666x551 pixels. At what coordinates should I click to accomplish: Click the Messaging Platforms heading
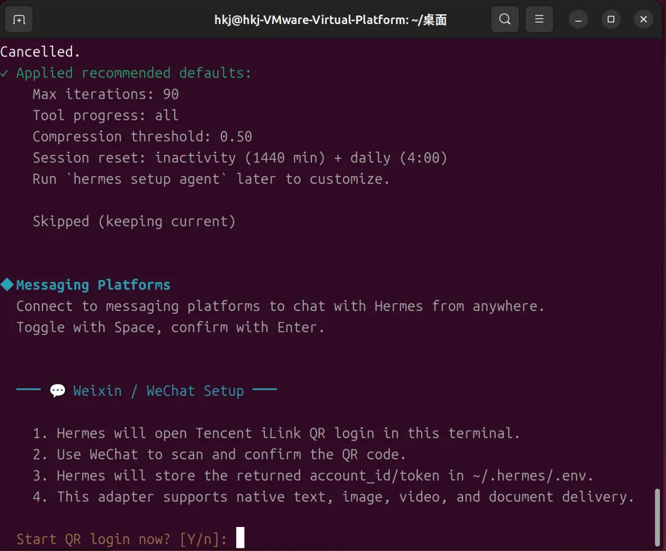click(93, 285)
